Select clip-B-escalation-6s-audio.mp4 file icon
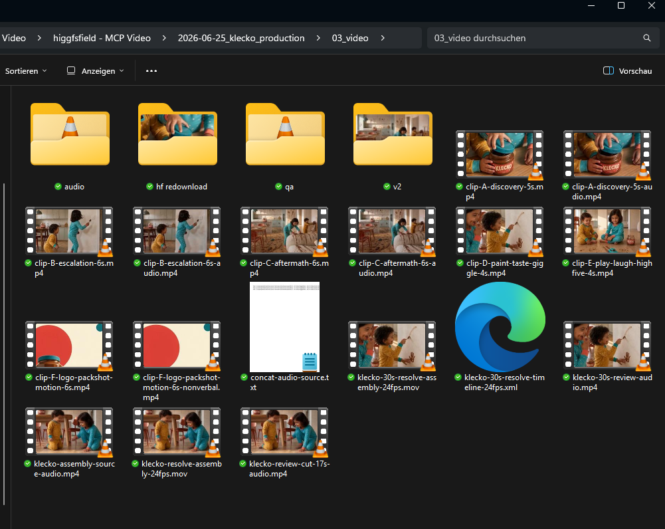 [177, 231]
